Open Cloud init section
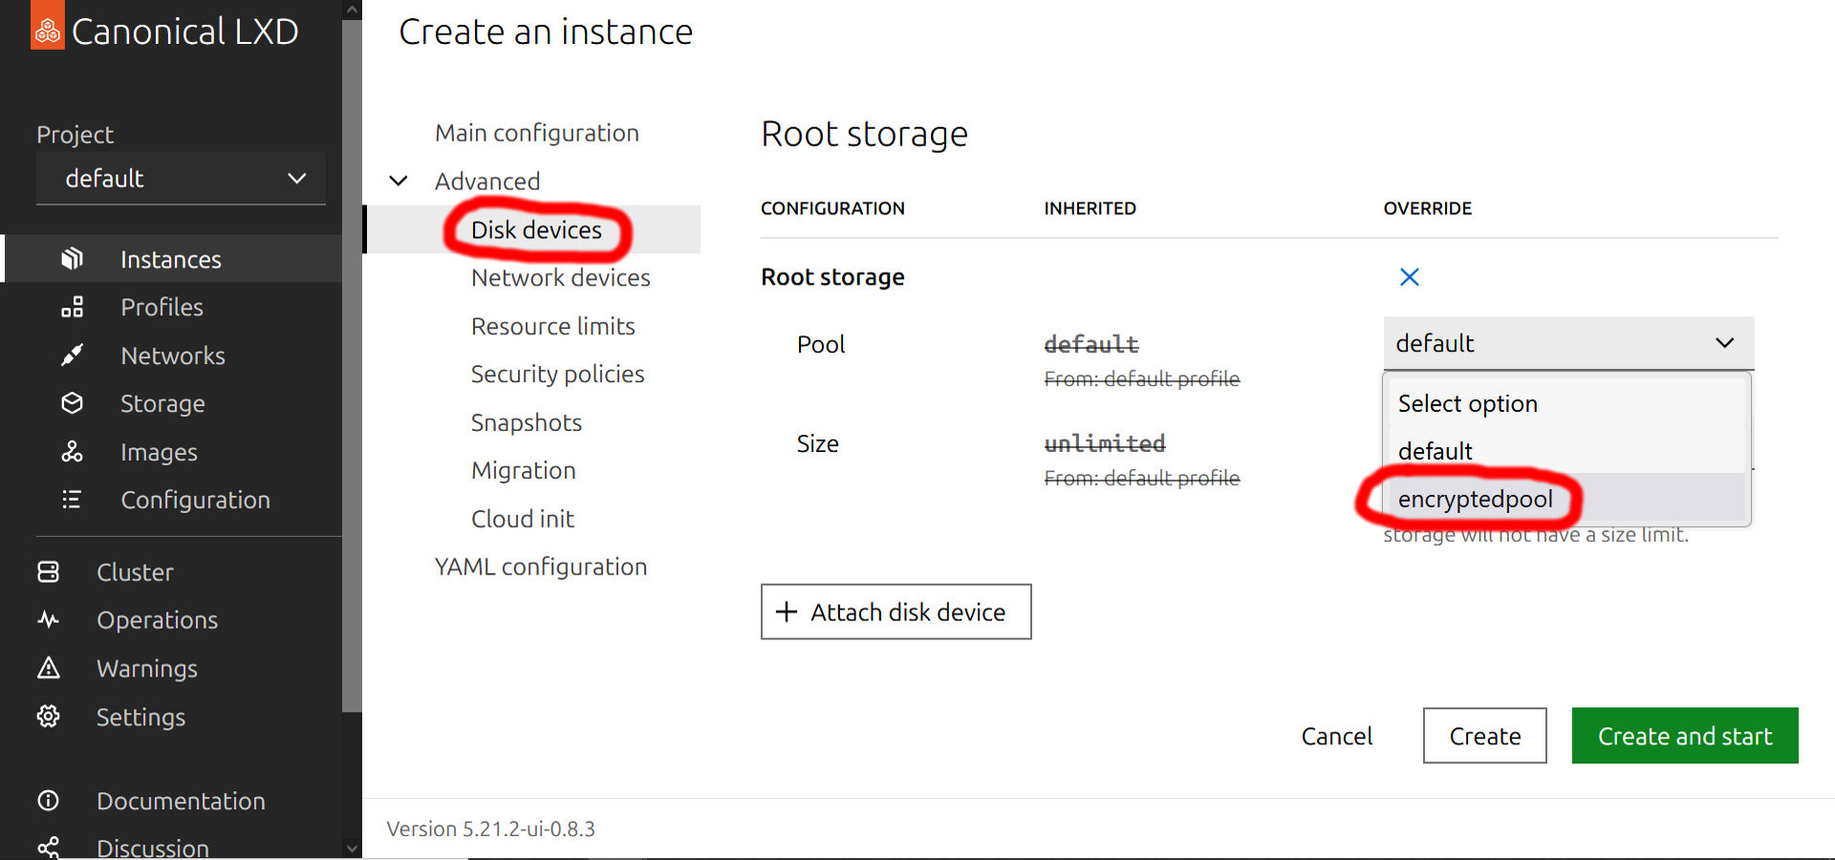This screenshot has width=1835, height=860. [523, 519]
